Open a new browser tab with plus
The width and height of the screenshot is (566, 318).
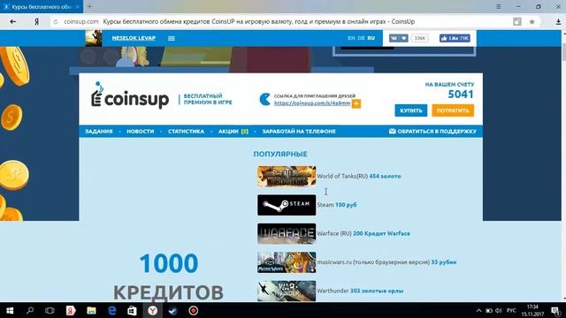coord(89,6)
